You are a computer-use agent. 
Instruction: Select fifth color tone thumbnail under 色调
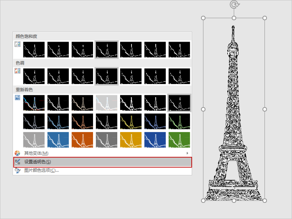(x=131, y=76)
